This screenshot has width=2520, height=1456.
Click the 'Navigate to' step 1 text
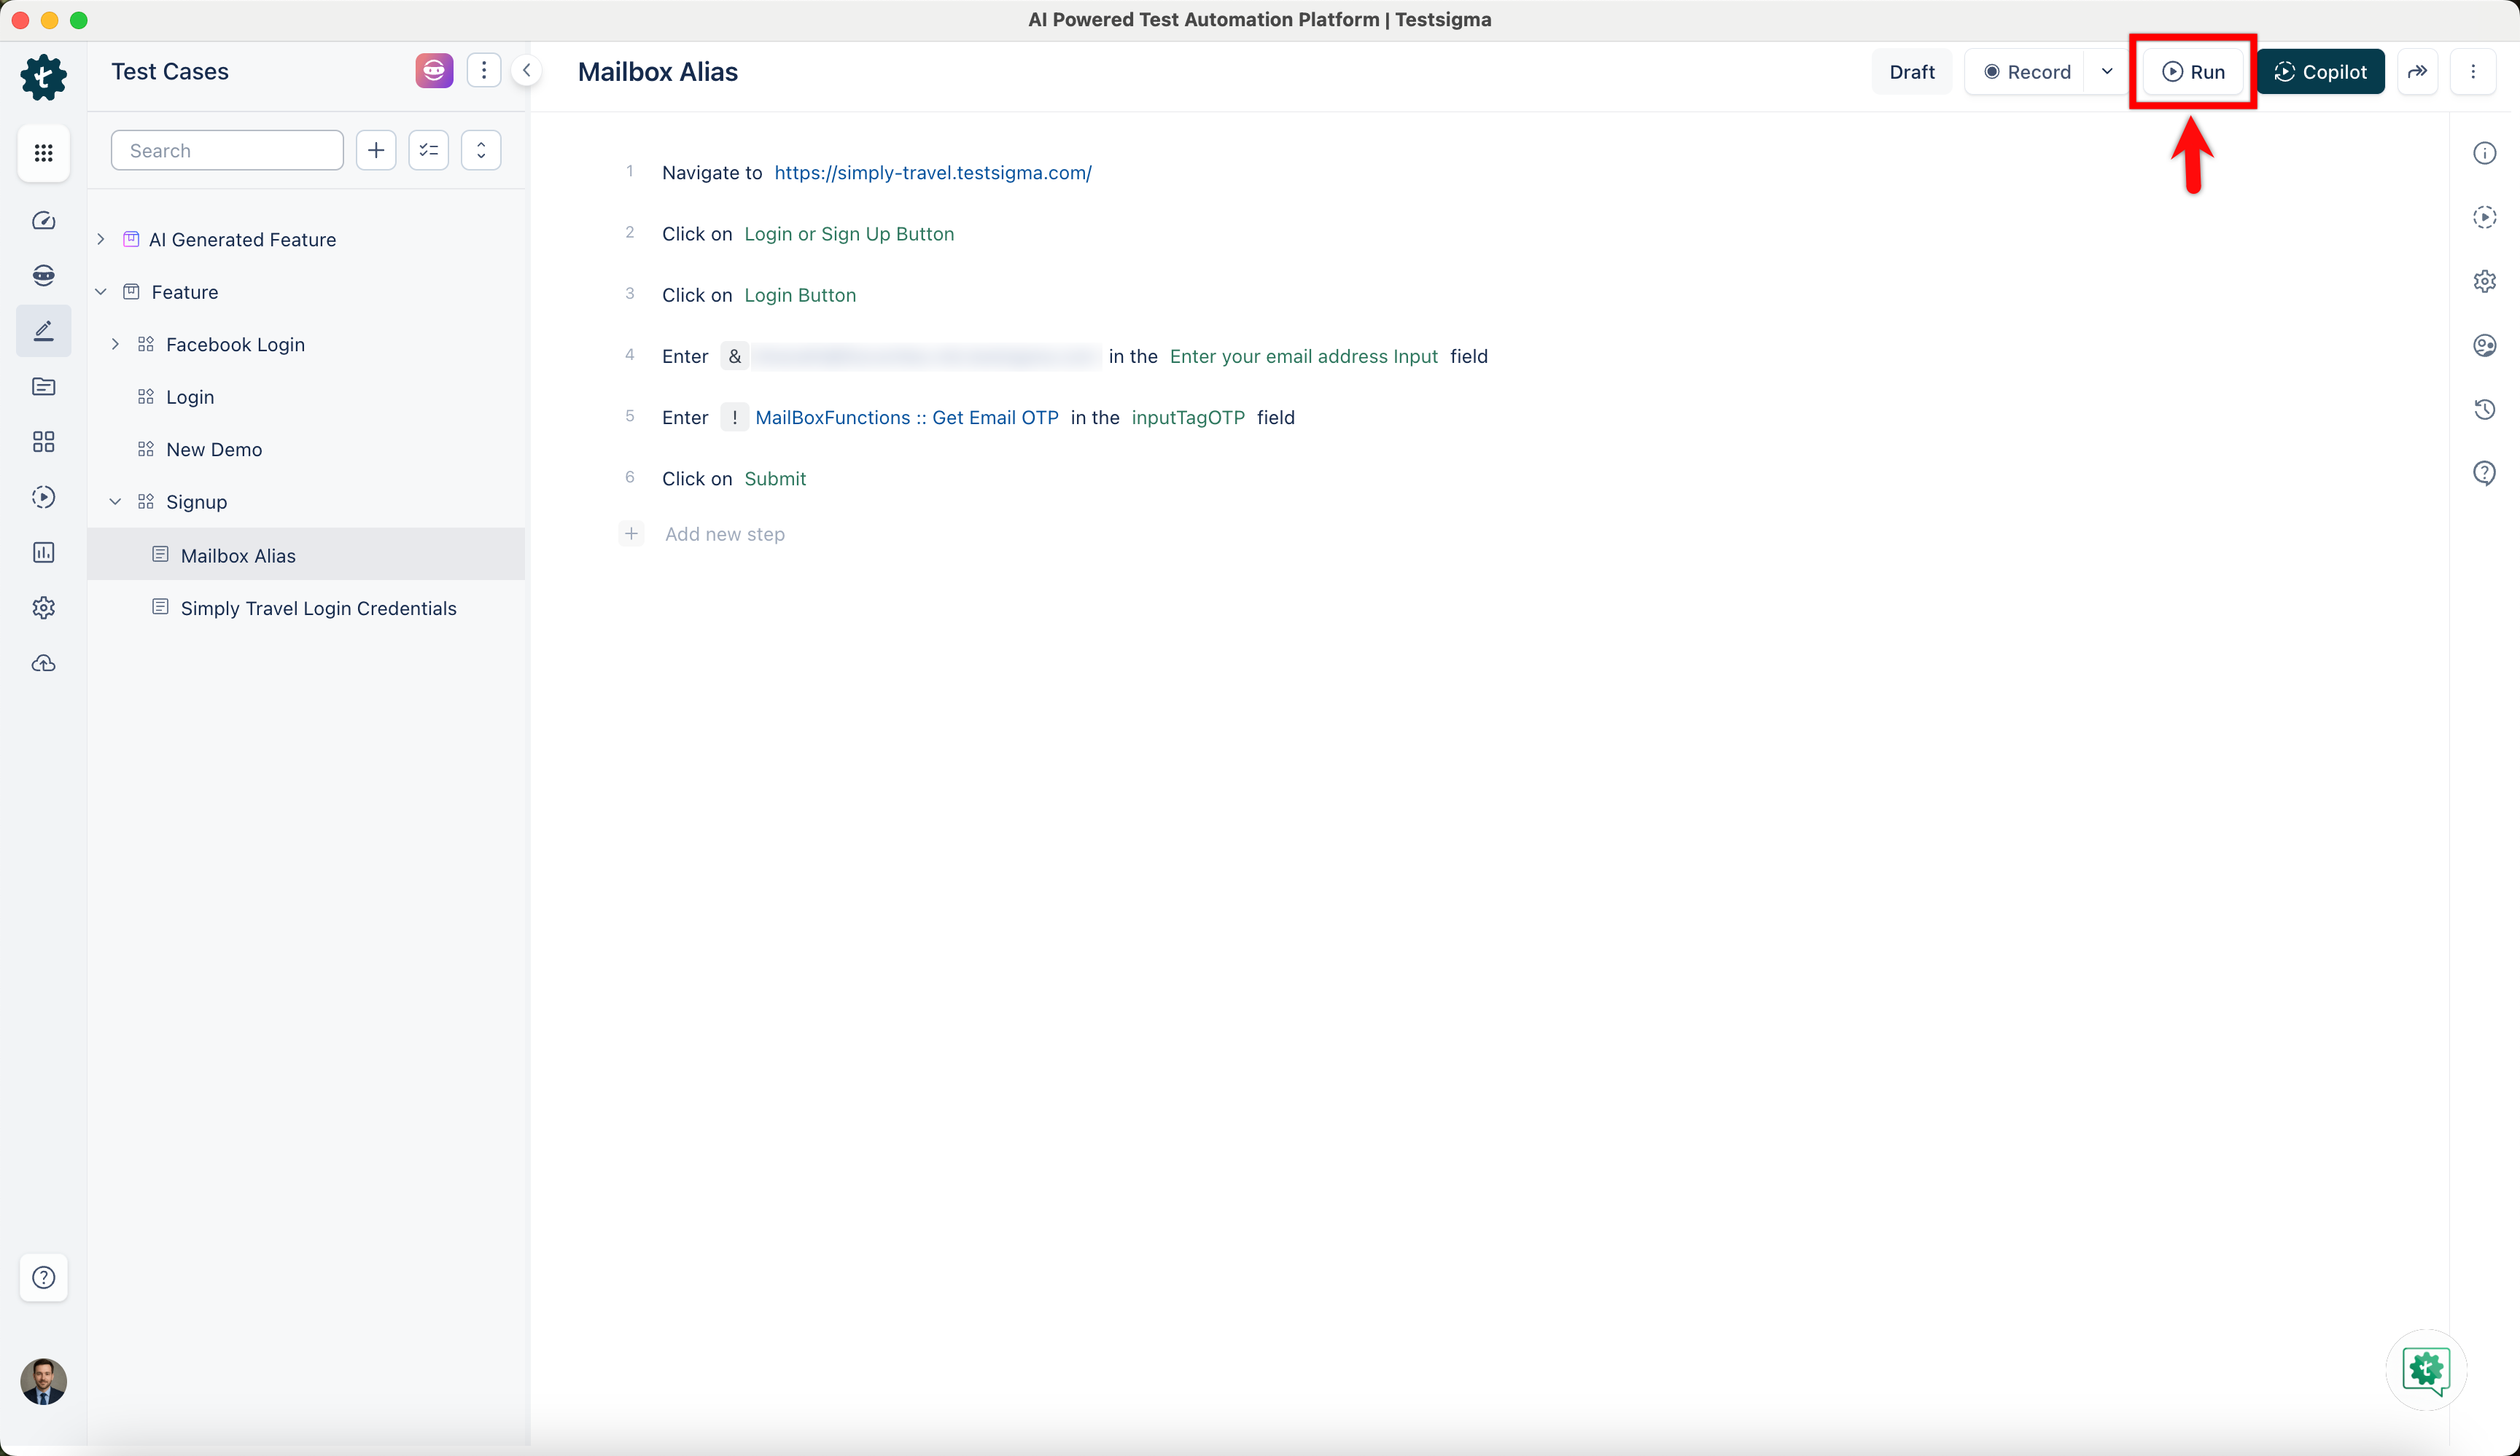[x=712, y=173]
